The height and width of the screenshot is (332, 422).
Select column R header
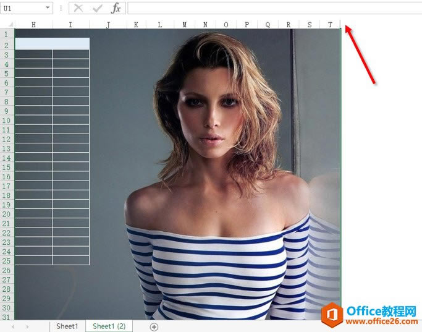pyautogui.click(x=289, y=25)
